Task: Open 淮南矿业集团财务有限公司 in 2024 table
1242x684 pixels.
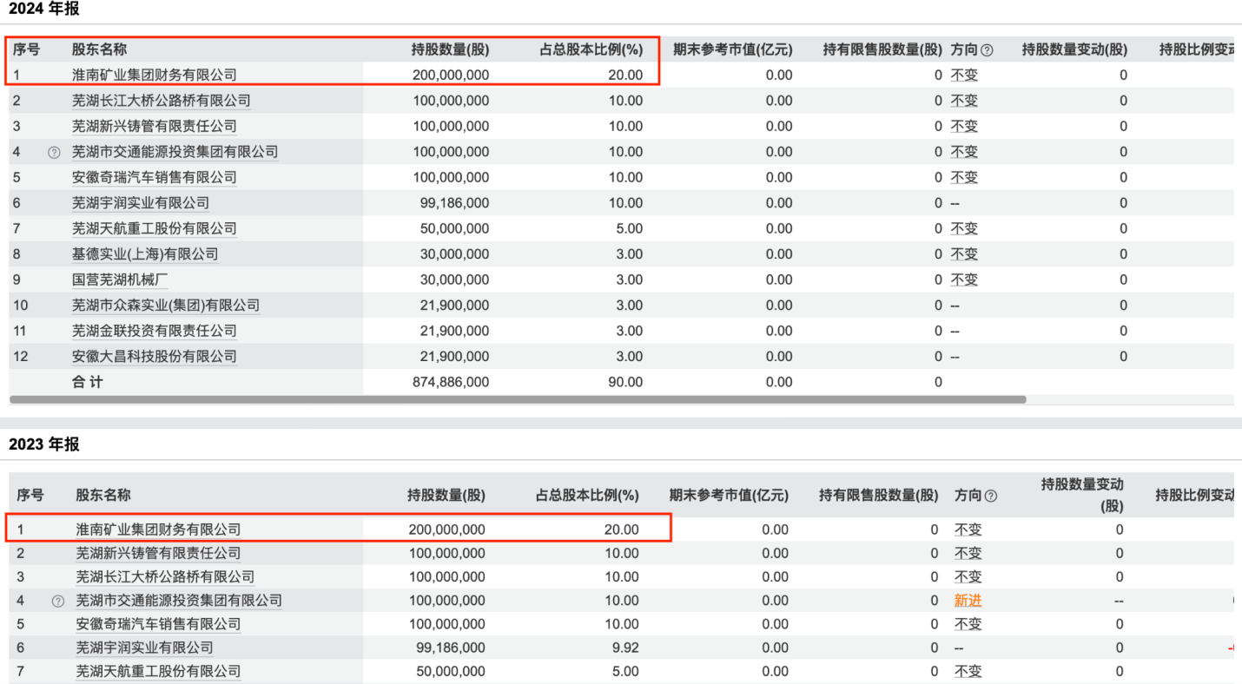Action: (x=154, y=75)
